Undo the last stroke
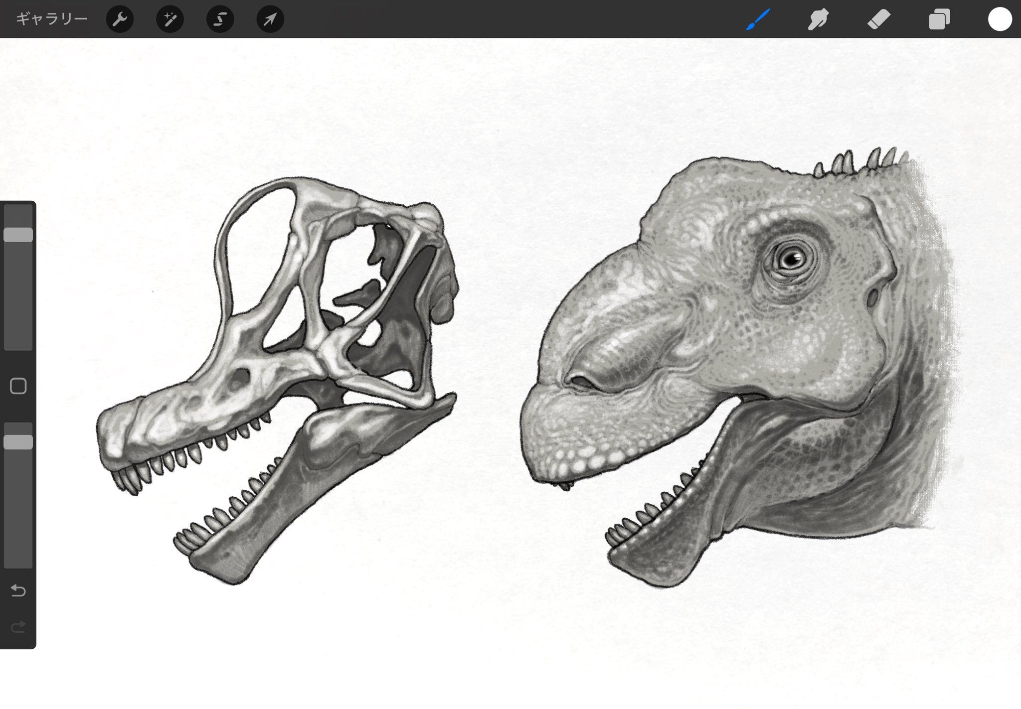1021x709 pixels. (18, 591)
